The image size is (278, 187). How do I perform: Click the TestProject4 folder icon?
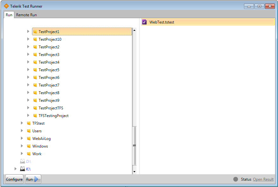(x=35, y=62)
